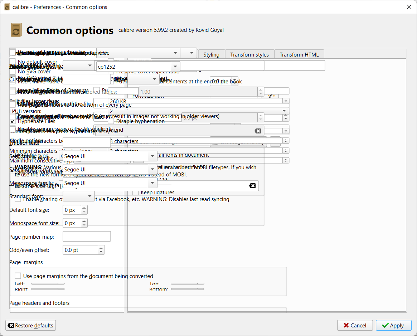Decrease the Odd/even offset value
This screenshot has height=336, width=417.
pyautogui.click(x=101, y=252)
